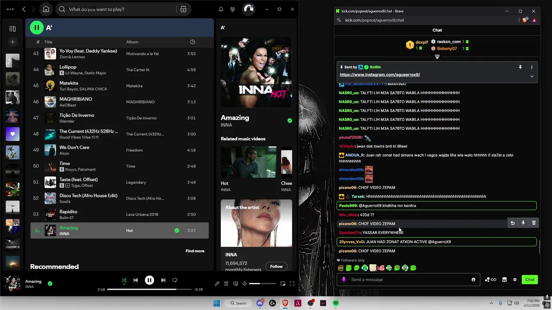Open artist Akon link

[x=64, y=153]
